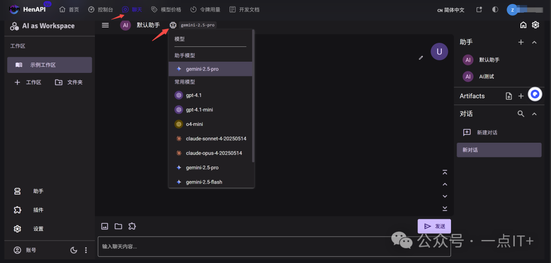Select the 默认助手 in assistants list
Viewport: 551px width, 263px height.
(499, 60)
